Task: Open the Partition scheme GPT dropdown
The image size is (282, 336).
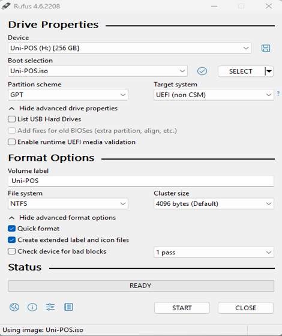Action: (68, 95)
